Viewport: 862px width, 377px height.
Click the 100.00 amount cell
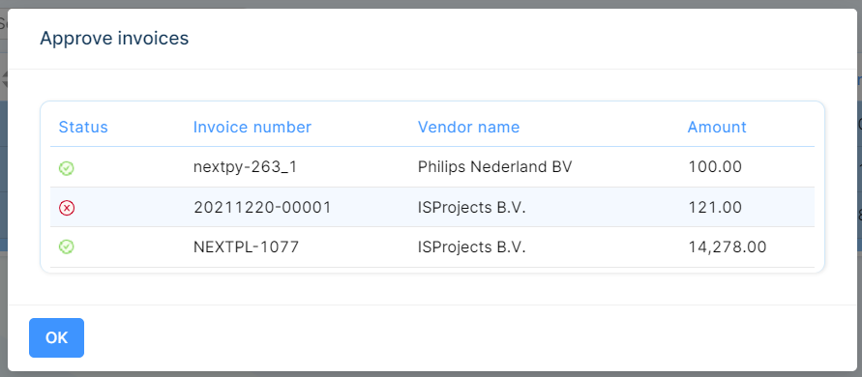pyautogui.click(x=715, y=167)
